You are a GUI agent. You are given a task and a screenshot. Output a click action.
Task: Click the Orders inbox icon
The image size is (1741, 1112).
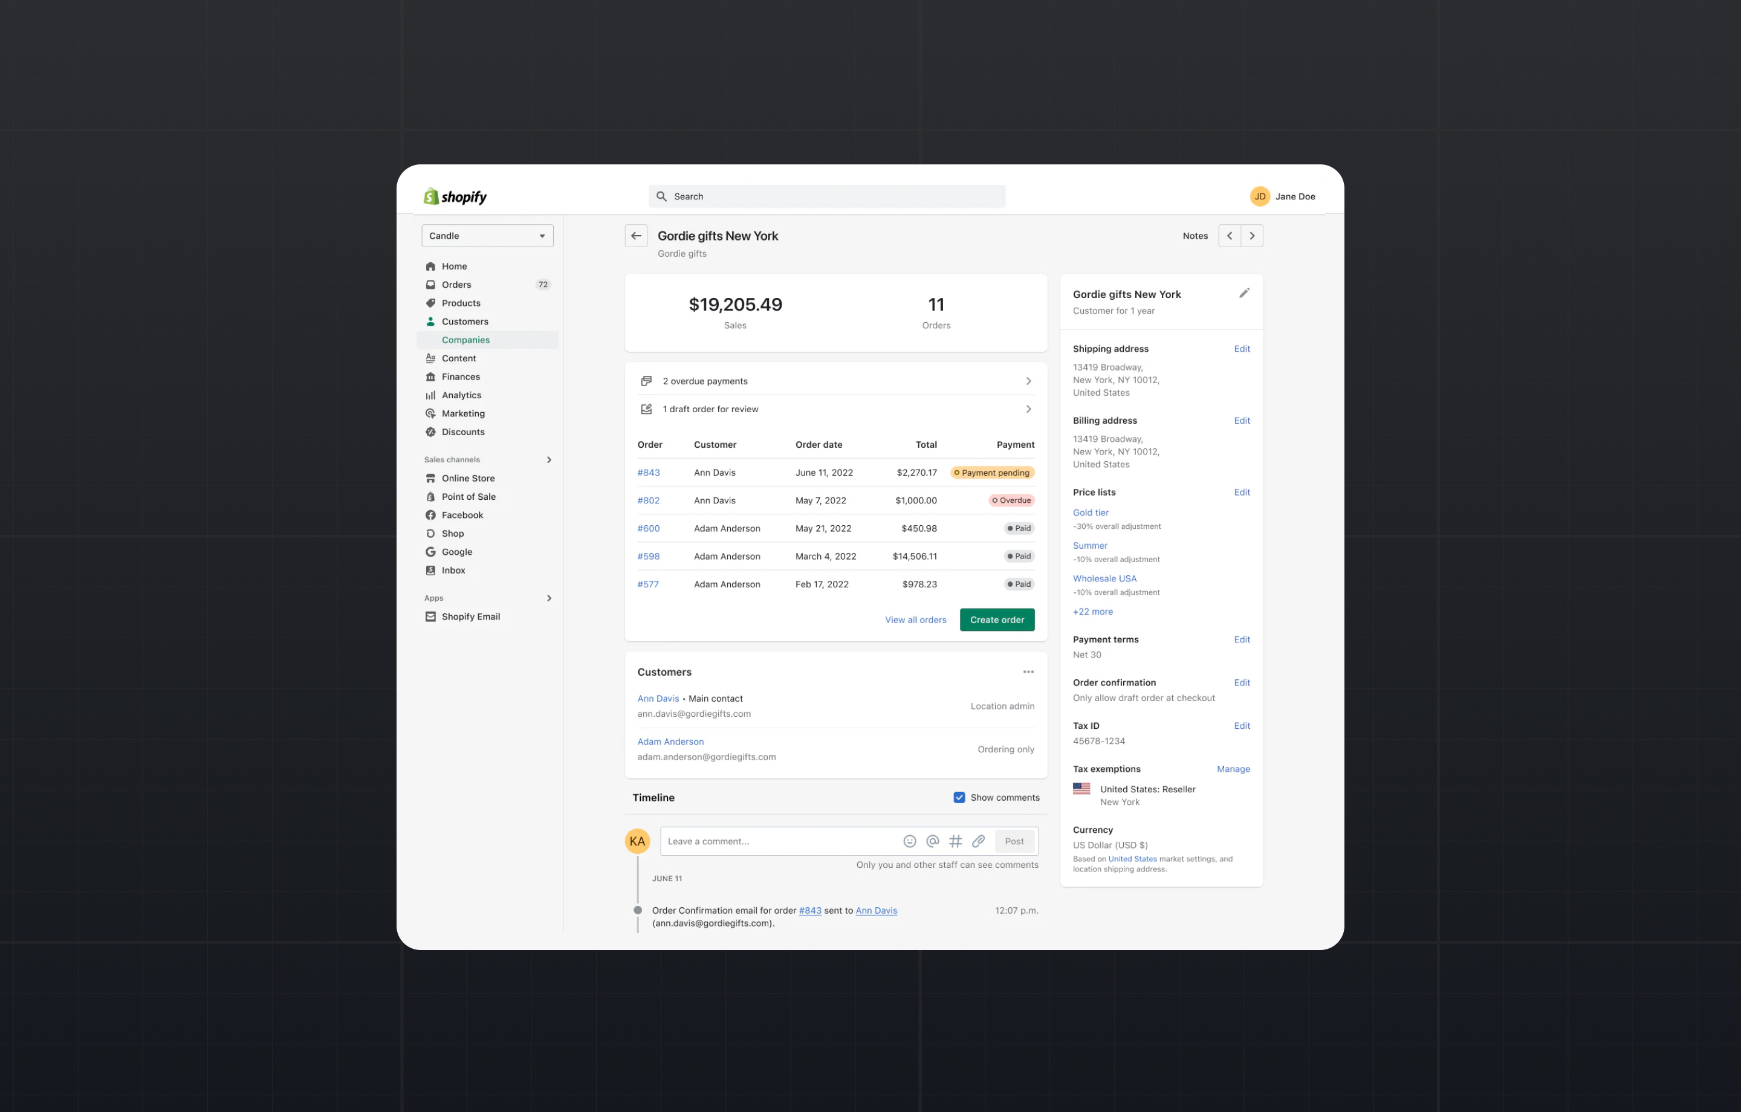click(430, 285)
